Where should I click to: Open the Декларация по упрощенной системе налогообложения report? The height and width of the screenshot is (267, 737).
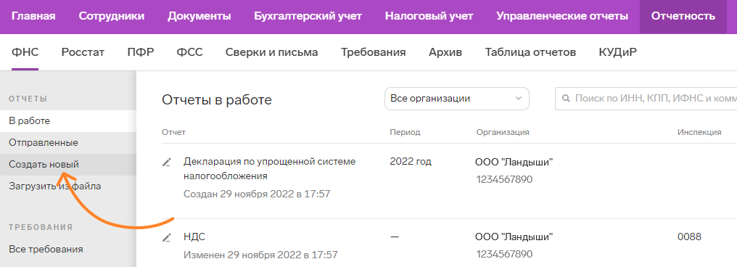tap(269, 169)
